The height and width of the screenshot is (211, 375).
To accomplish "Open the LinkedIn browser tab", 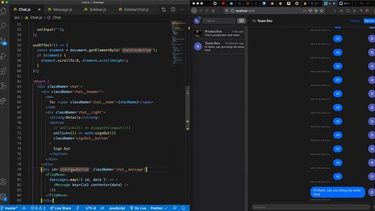I will click(x=231, y=4).
